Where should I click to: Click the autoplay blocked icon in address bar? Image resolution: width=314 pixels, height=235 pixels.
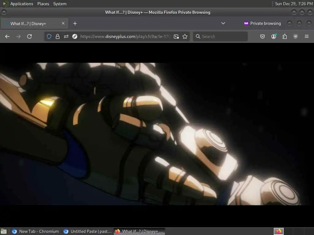point(75,36)
